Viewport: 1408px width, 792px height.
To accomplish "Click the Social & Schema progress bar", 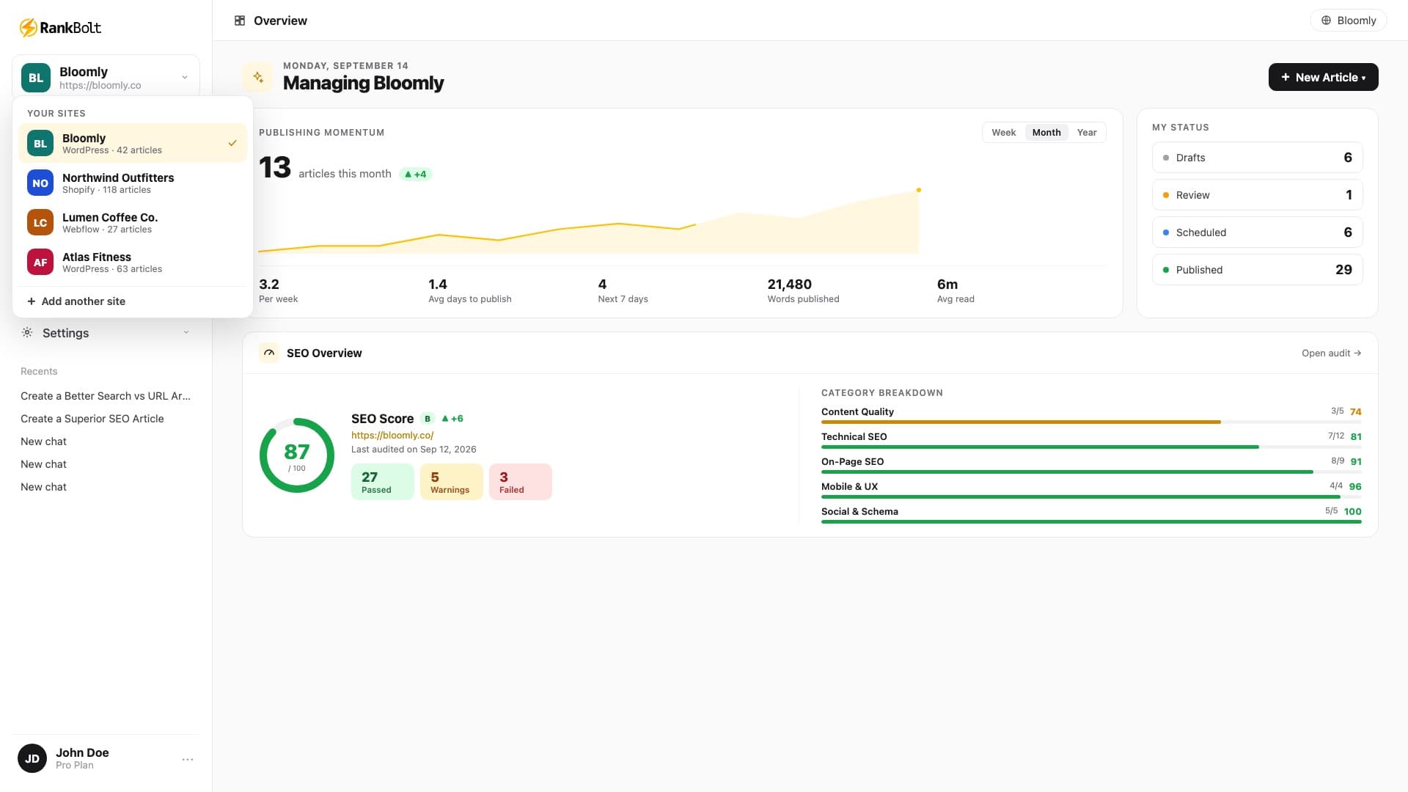I will tap(1091, 522).
